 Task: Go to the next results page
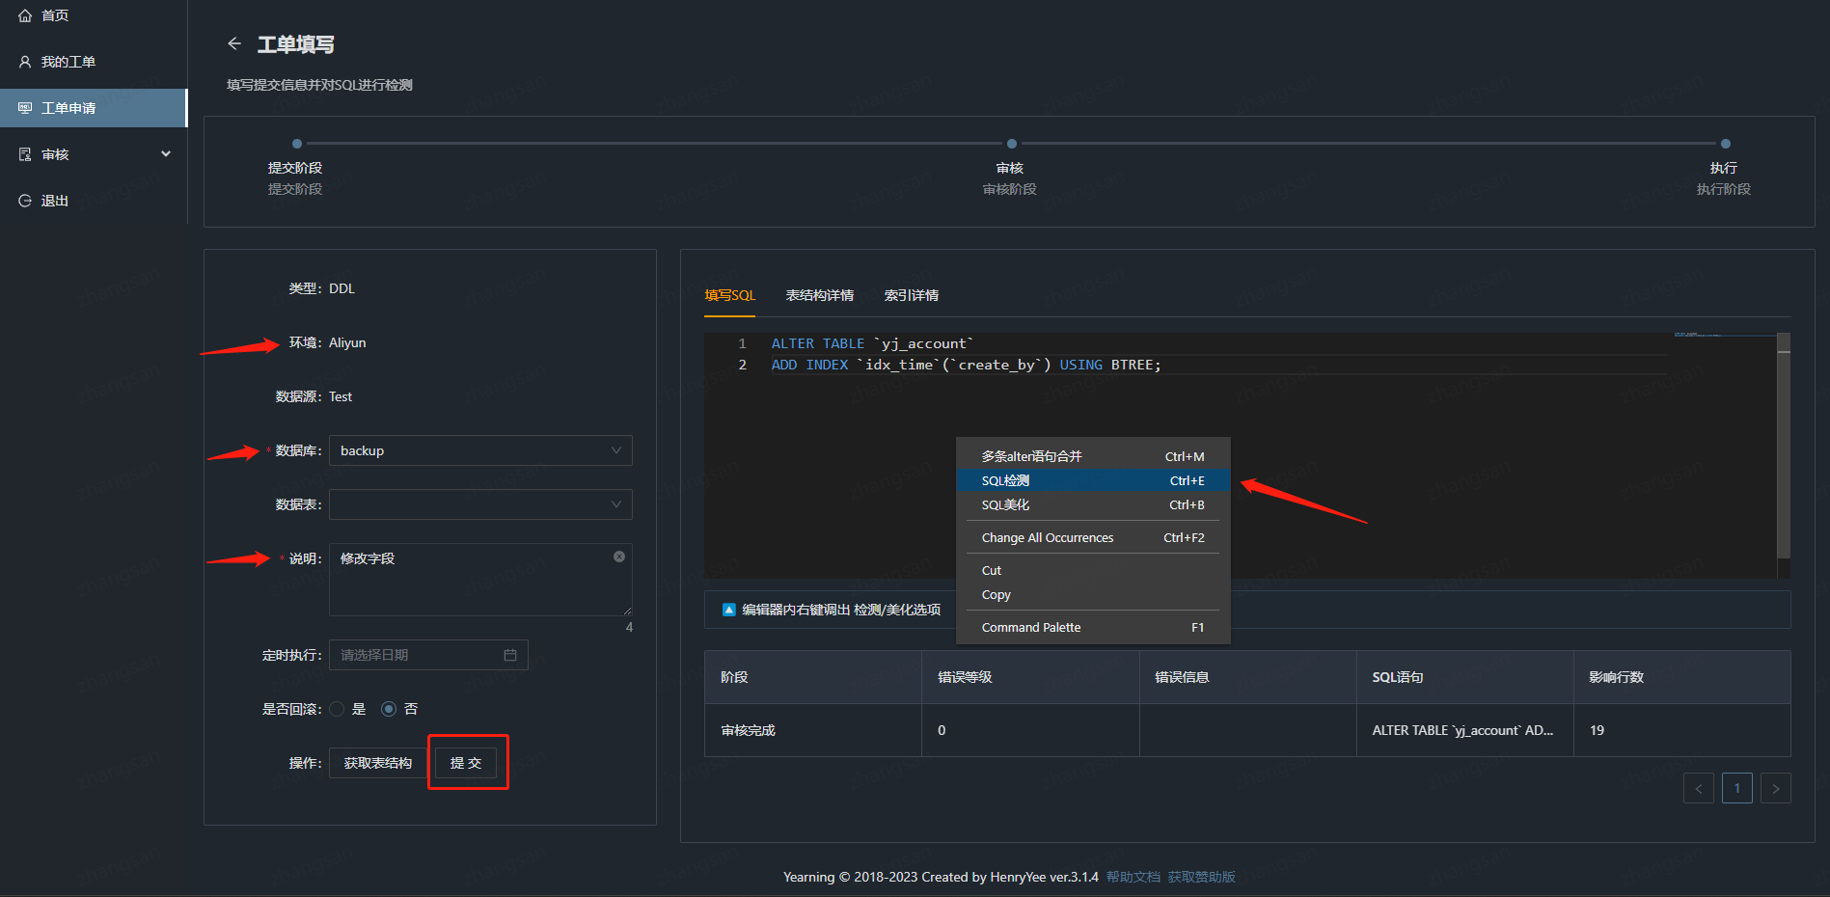tap(1776, 788)
